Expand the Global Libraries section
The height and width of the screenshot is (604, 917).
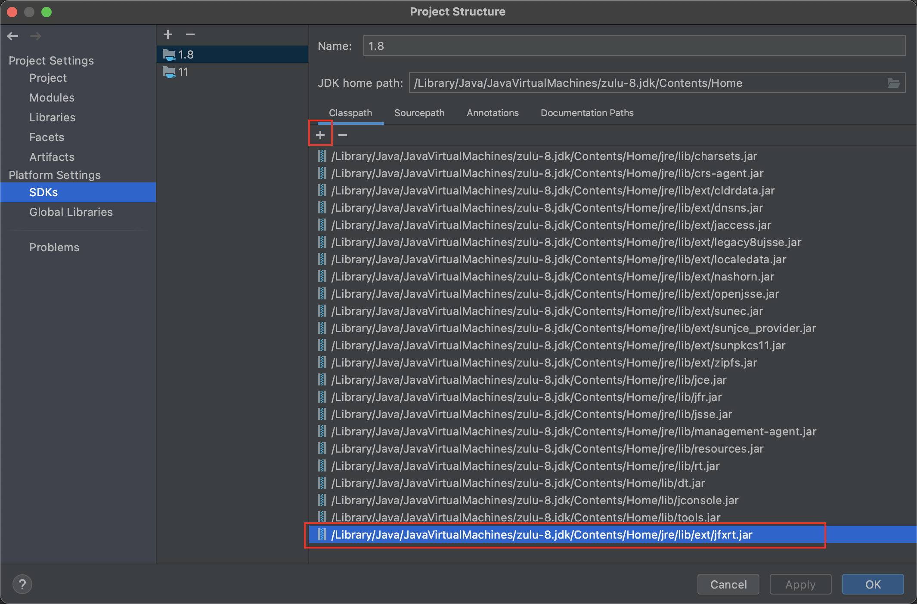pyautogui.click(x=71, y=212)
